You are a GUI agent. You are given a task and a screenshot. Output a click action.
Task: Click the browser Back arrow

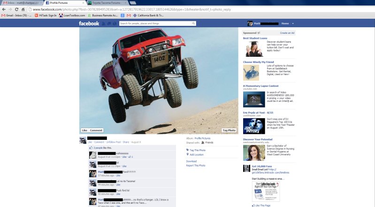(x=4, y=9)
